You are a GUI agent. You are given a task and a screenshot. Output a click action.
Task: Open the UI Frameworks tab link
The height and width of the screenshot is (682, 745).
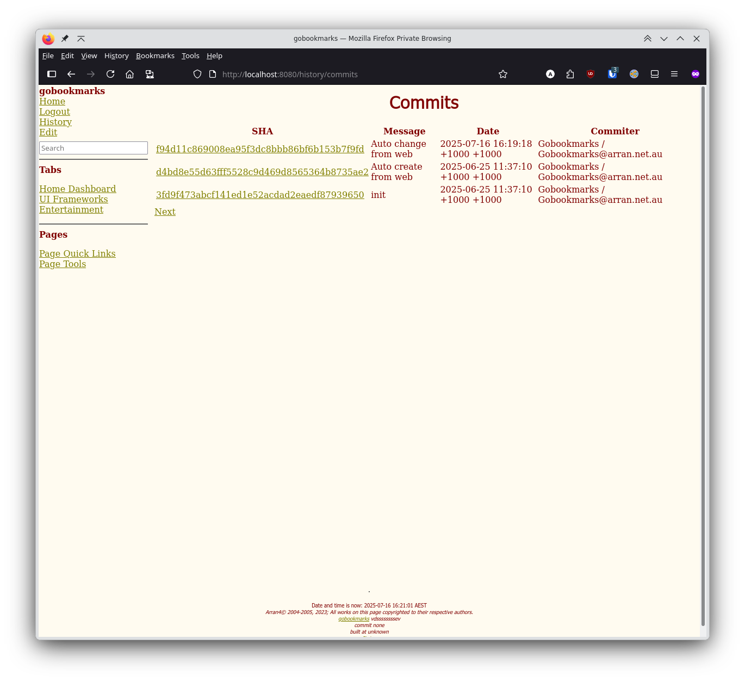(73, 199)
